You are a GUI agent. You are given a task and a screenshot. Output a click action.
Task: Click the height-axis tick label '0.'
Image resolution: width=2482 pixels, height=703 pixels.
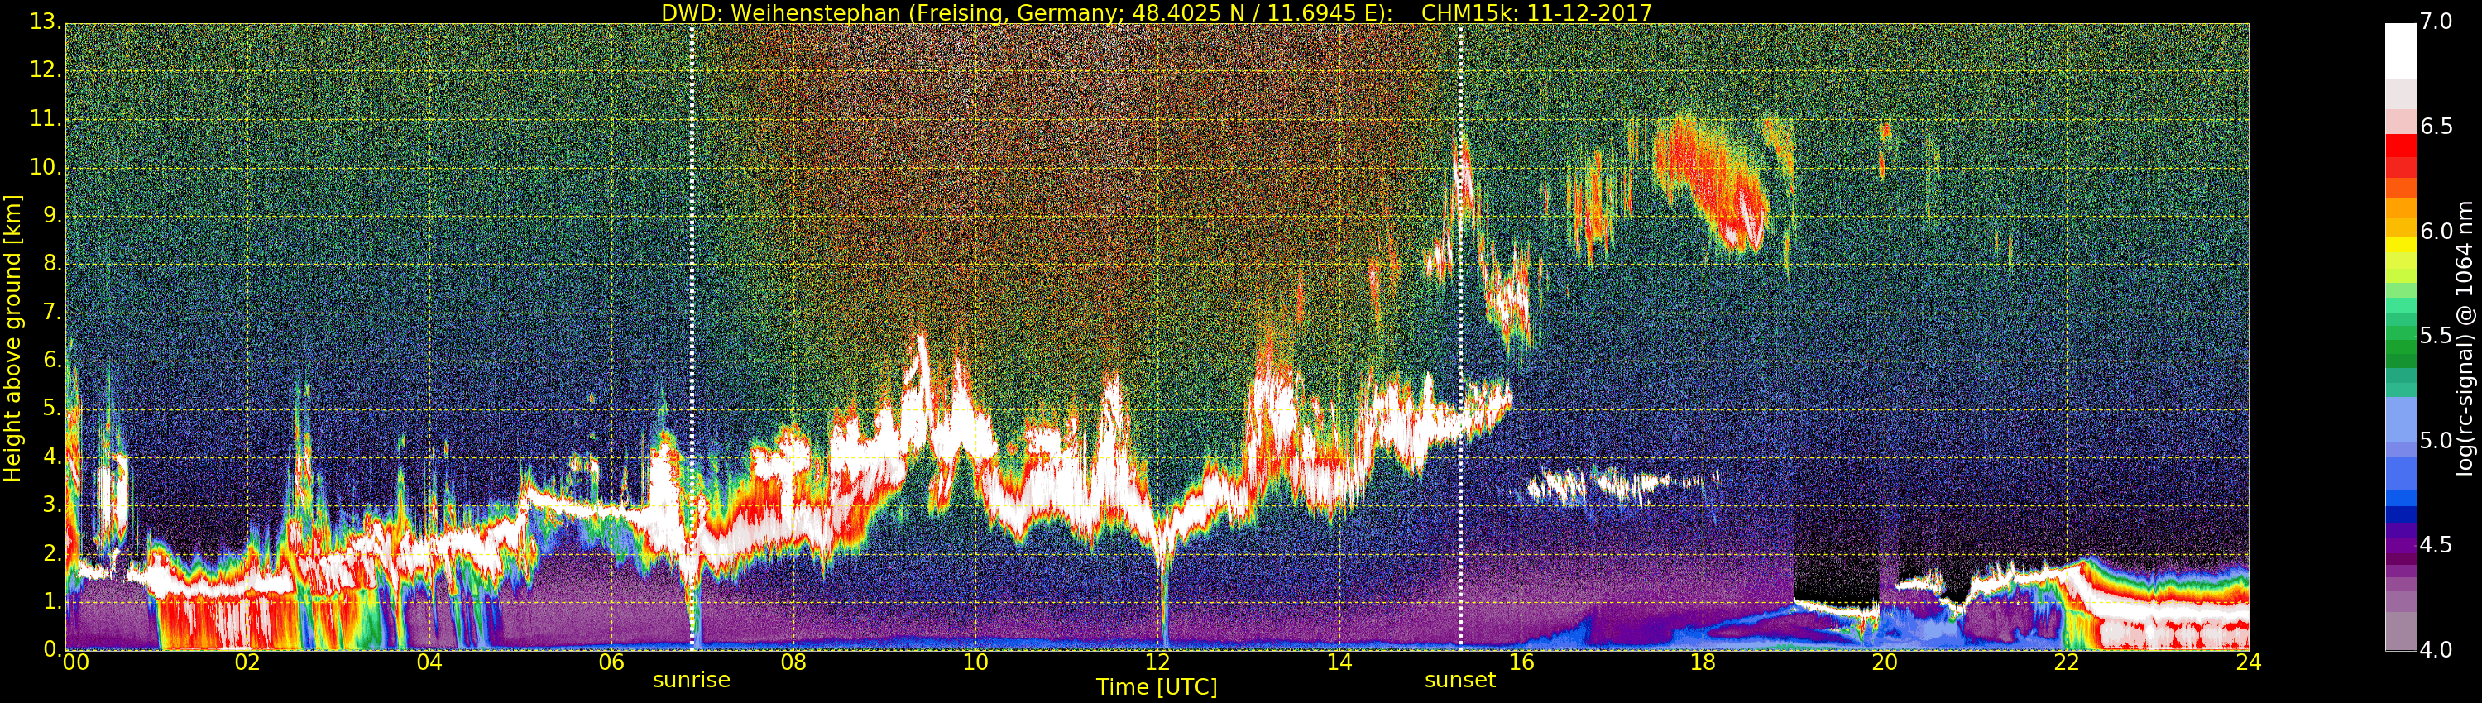52,649
